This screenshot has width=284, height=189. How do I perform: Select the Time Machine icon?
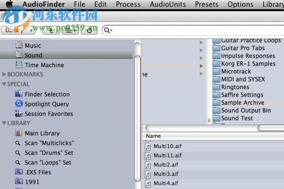coord(19,64)
